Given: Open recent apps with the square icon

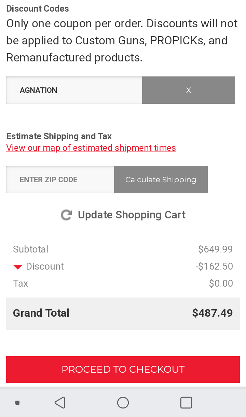Looking at the screenshot, I should pyautogui.click(x=186, y=403).
